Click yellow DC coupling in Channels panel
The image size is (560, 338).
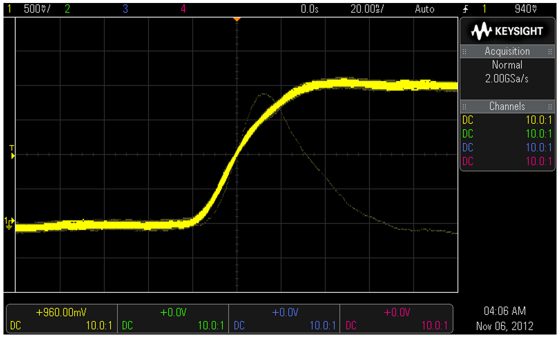point(468,120)
